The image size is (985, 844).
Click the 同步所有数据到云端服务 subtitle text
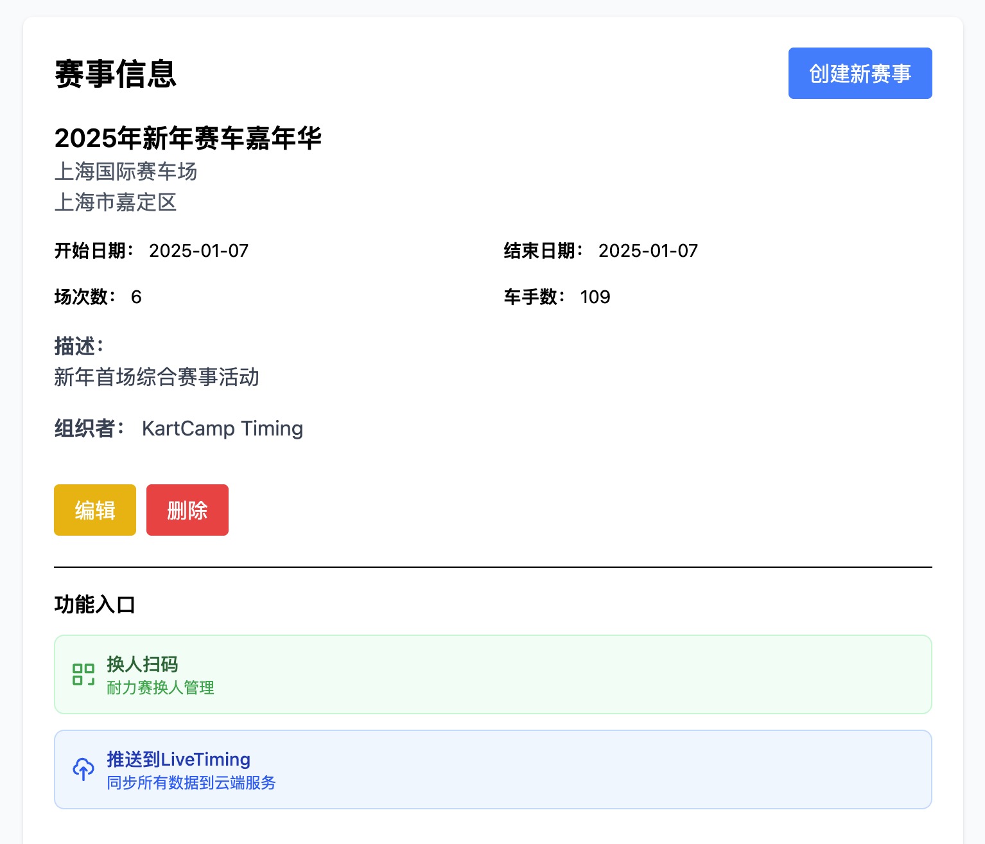pos(191,783)
